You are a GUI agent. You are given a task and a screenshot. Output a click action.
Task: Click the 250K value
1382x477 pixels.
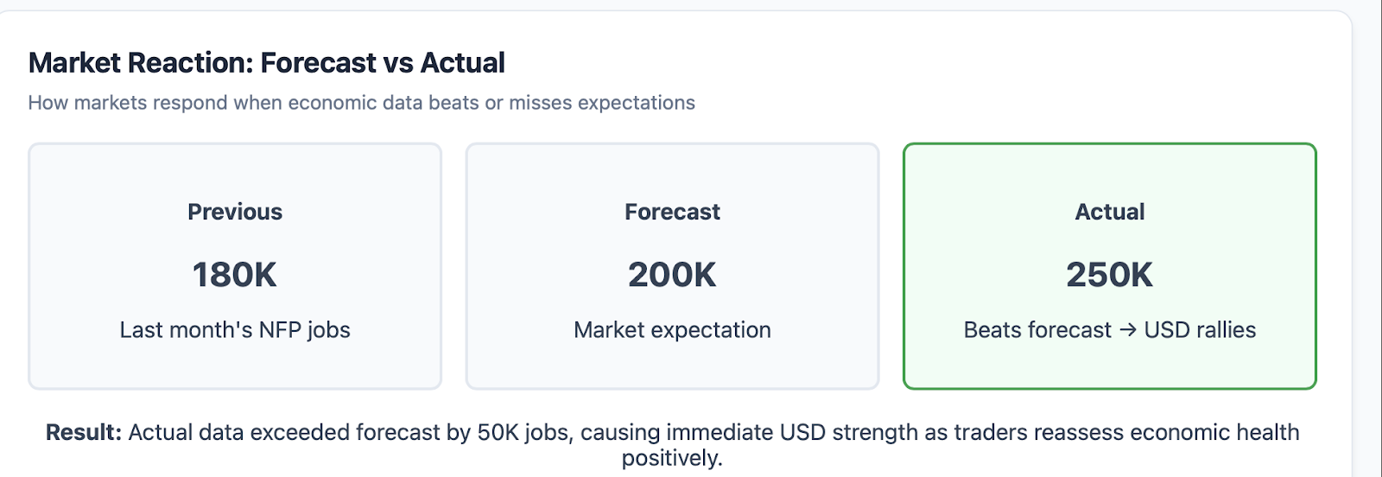pyautogui.click(x=1110, y=275)
